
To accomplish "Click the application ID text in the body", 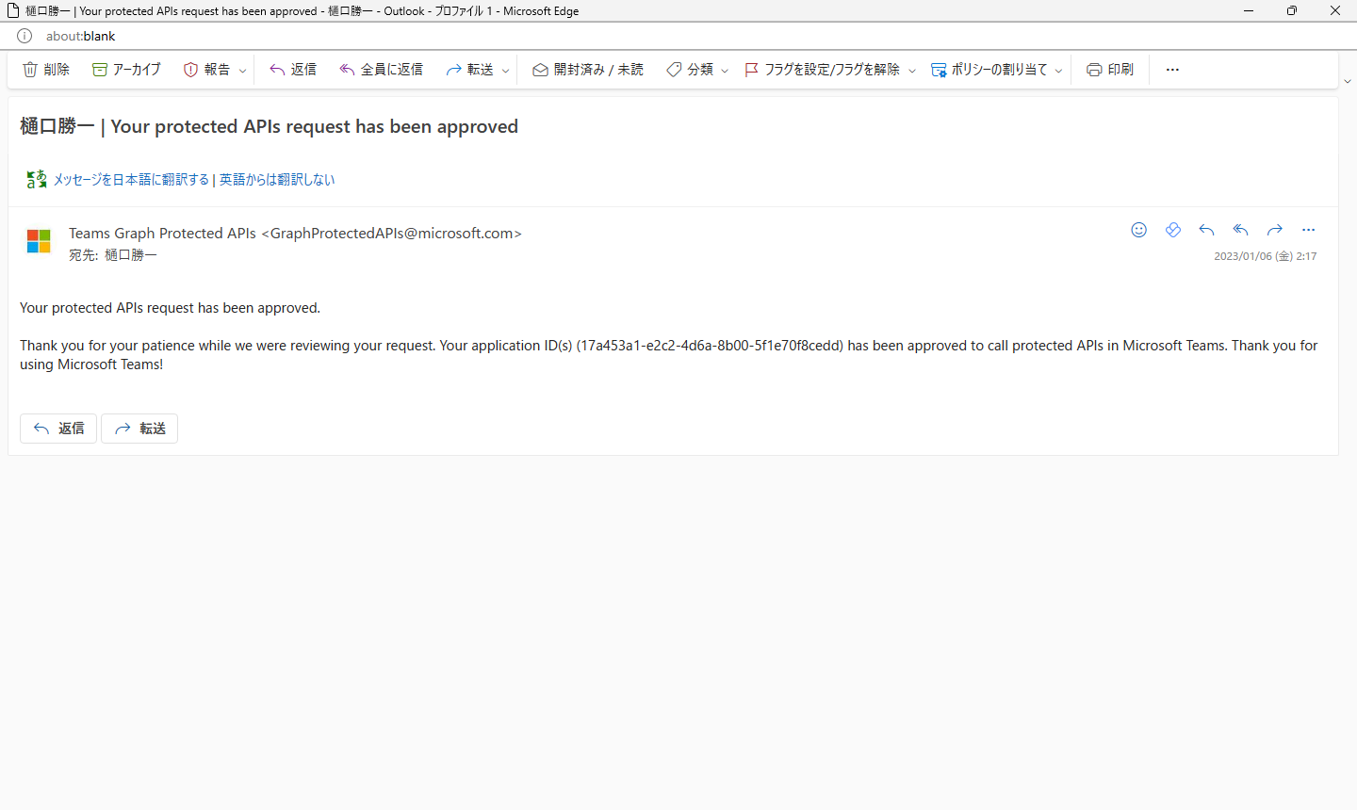I will (x=710, y=346).
